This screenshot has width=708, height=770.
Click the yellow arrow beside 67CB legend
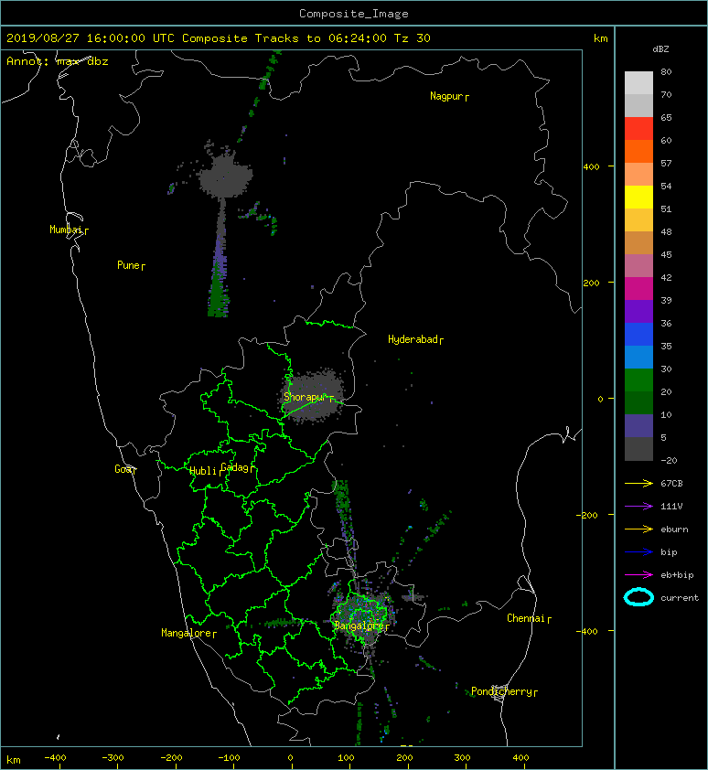click(x=638, y=484)
